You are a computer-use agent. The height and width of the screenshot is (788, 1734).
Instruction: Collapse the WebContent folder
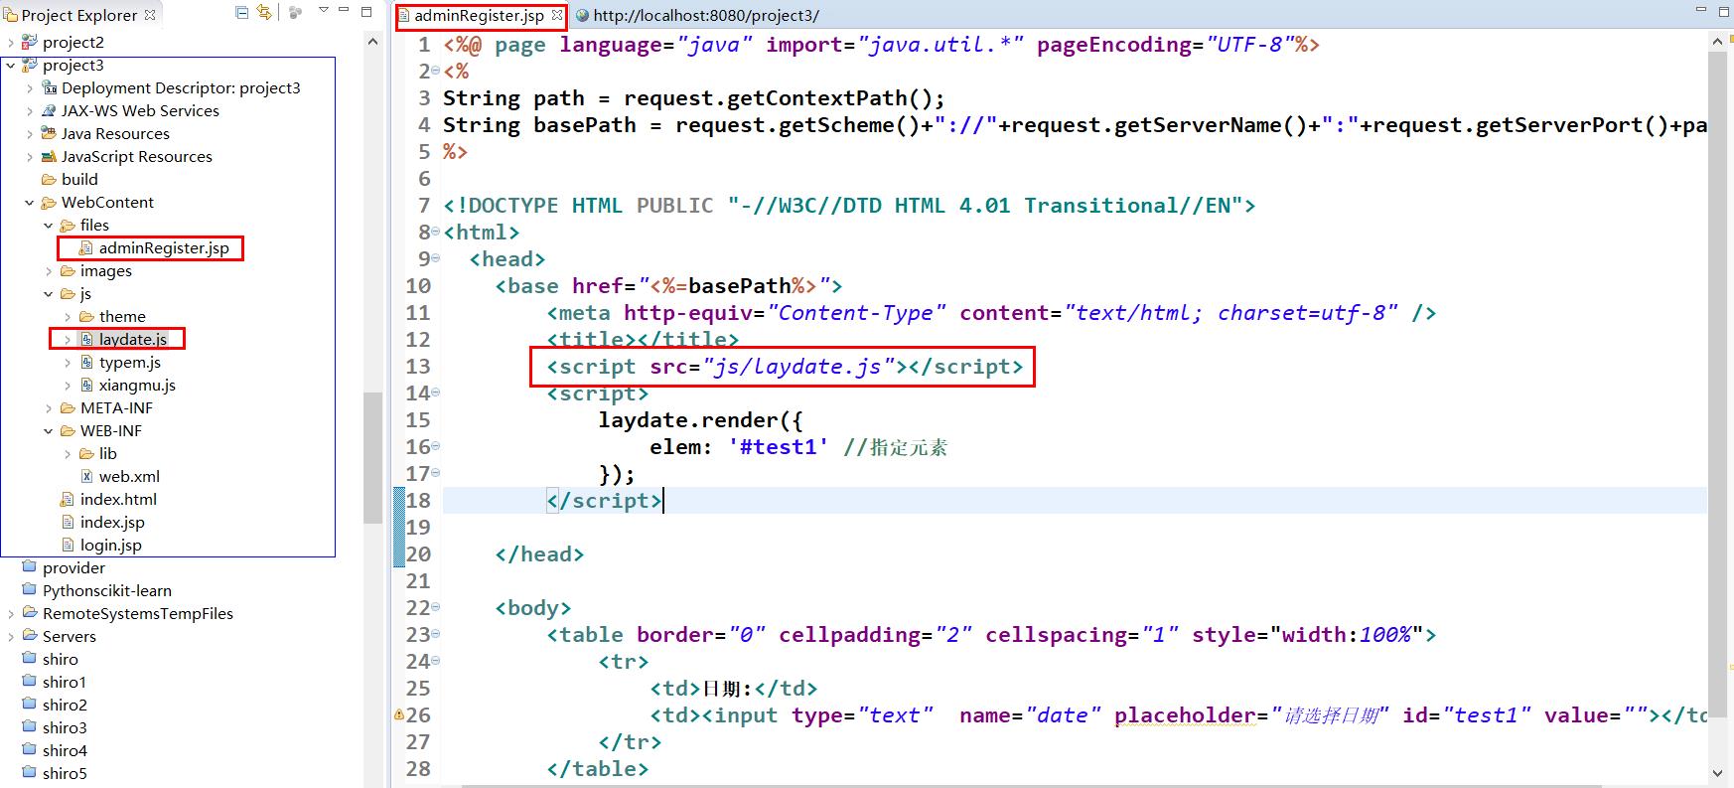coord(30,203)
